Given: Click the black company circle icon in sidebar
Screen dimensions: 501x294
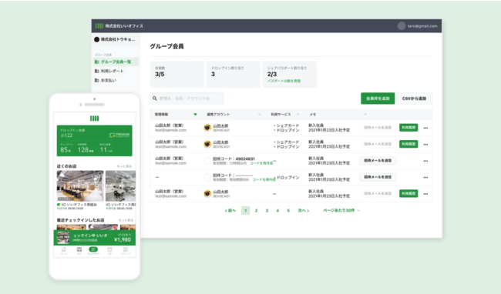Looking at the screenshot, I should [97, 39].
